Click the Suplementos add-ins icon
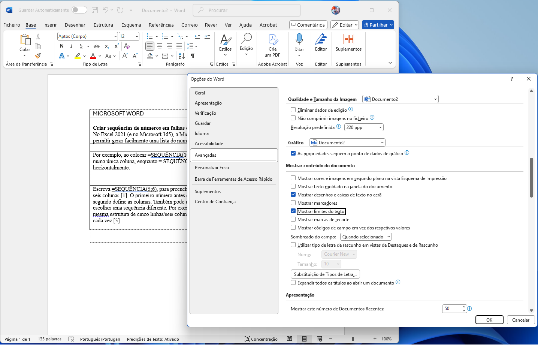 [x=348, y=39]
